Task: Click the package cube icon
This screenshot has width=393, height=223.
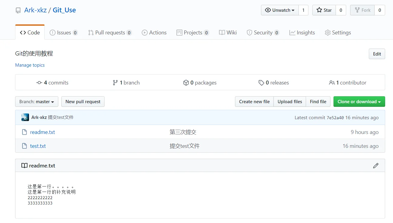Action: (186, 83)
